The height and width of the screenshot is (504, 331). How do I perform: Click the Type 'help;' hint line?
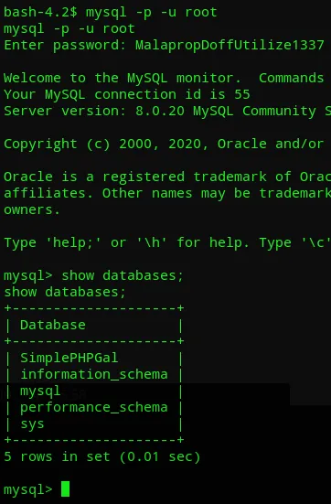pyautogui.click(x=167, y=242)
